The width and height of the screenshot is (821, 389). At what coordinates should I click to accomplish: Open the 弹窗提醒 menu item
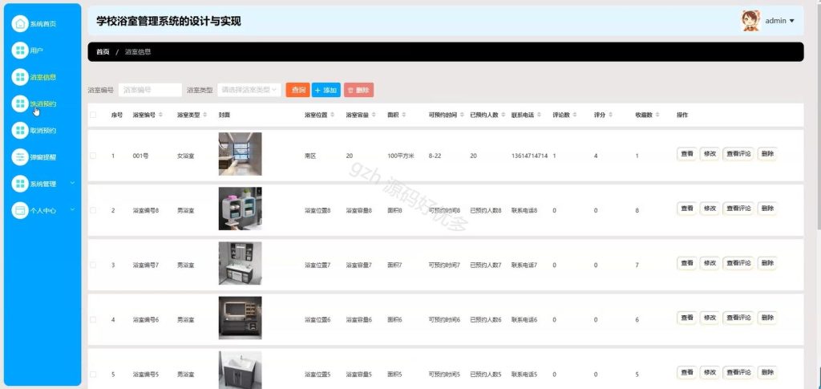43,157
